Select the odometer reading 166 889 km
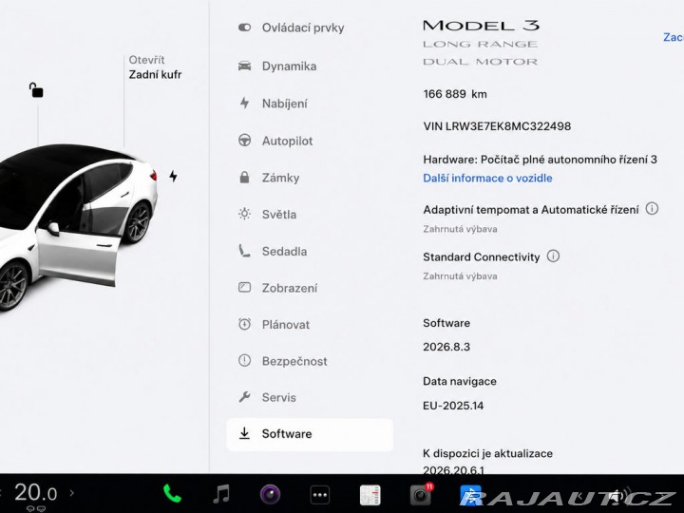This screenshot has width=684, height=513. pos(454,94)
